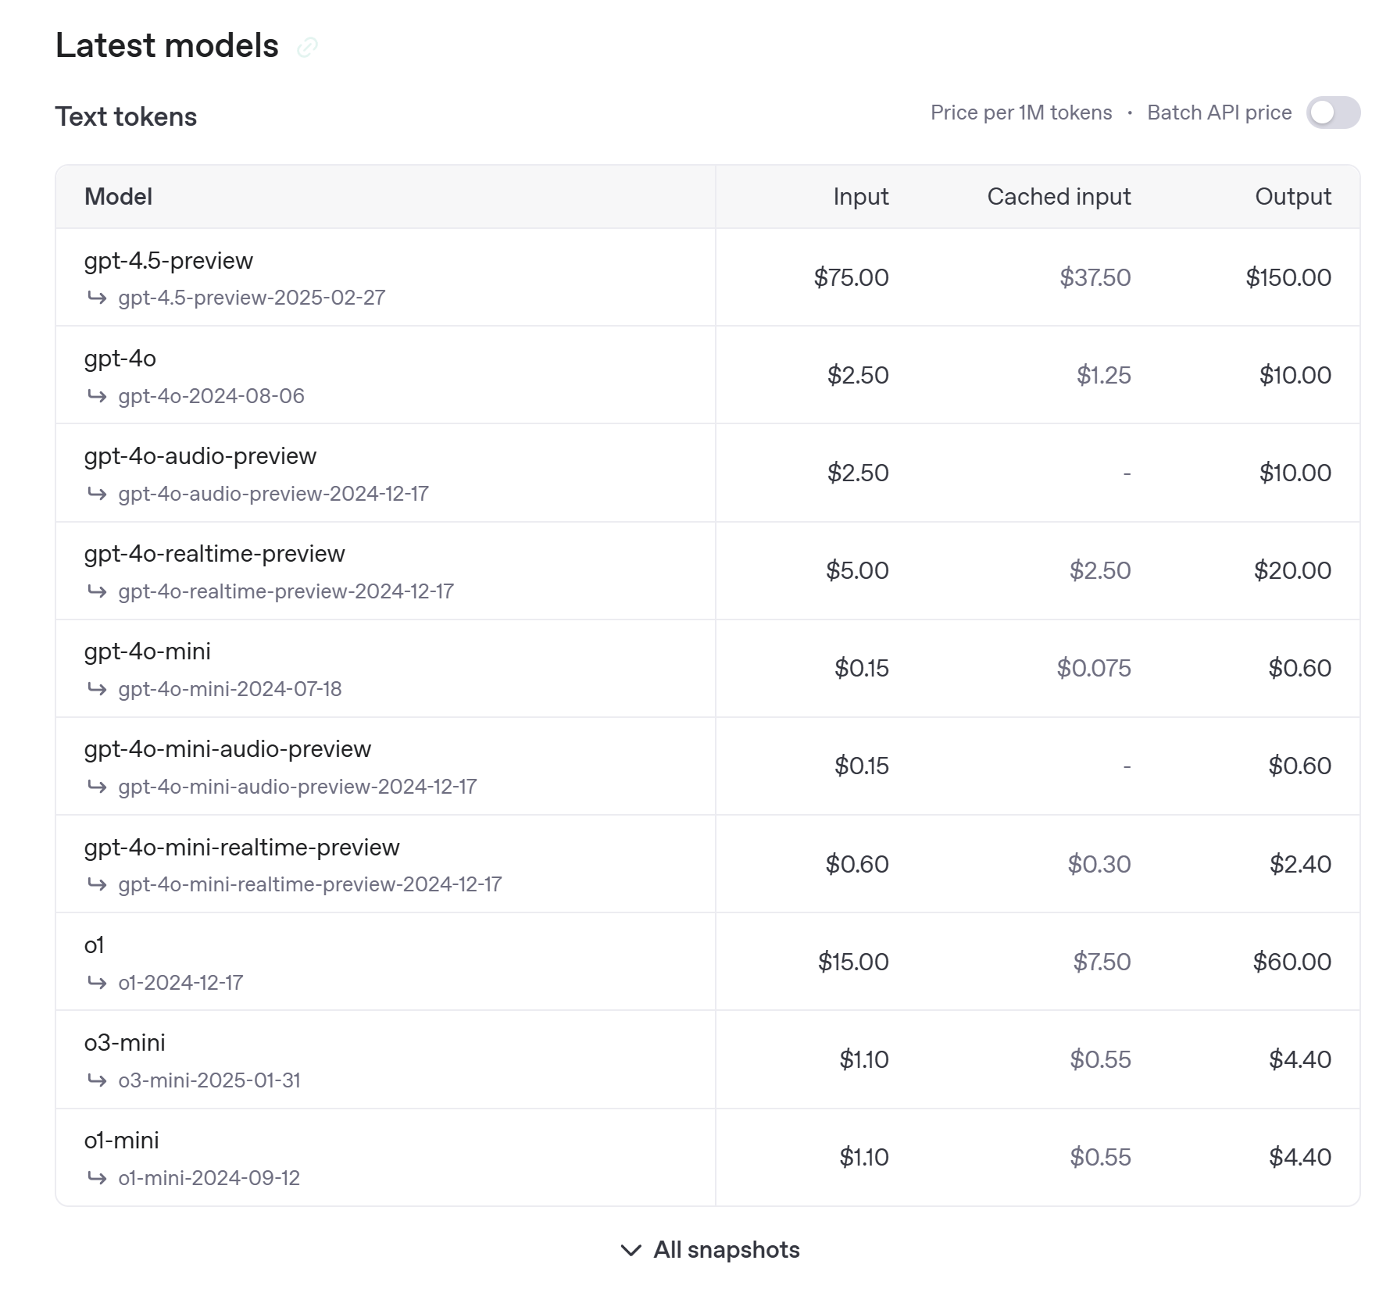Click the $20.00 output price

click(x=1292, y=570)
